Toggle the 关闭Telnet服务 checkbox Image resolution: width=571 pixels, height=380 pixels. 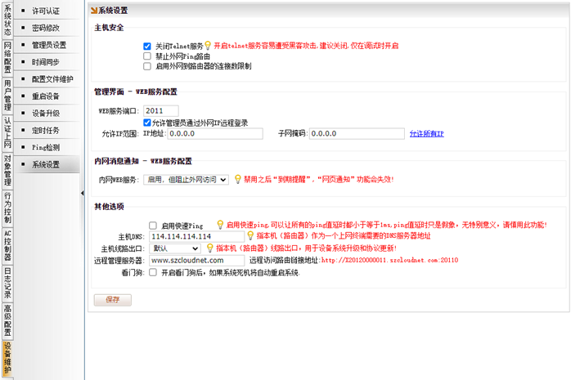pyautogui.click(x=147, y=47)
